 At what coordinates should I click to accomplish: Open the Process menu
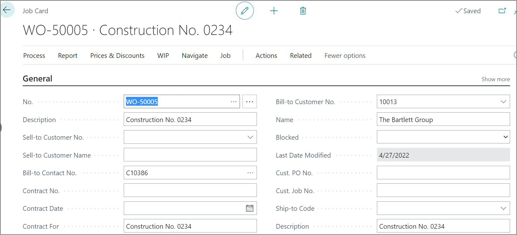coord(34,56)
